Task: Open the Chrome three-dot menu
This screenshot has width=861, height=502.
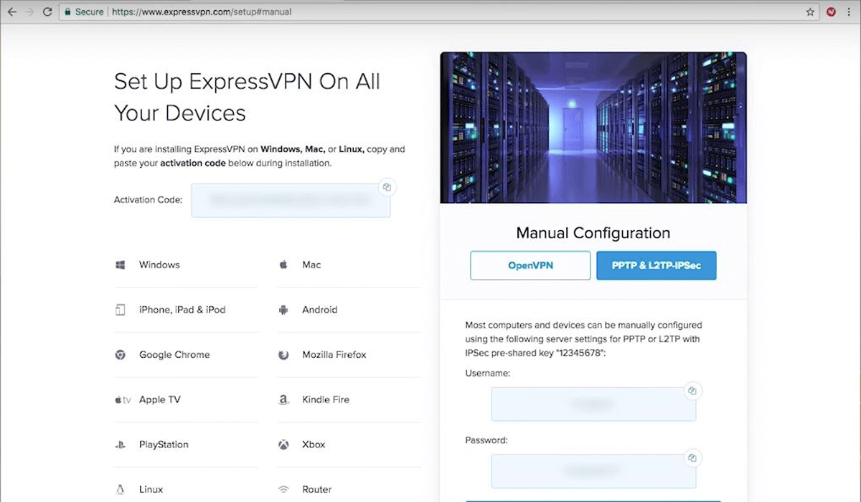Action: pos(848,12)
